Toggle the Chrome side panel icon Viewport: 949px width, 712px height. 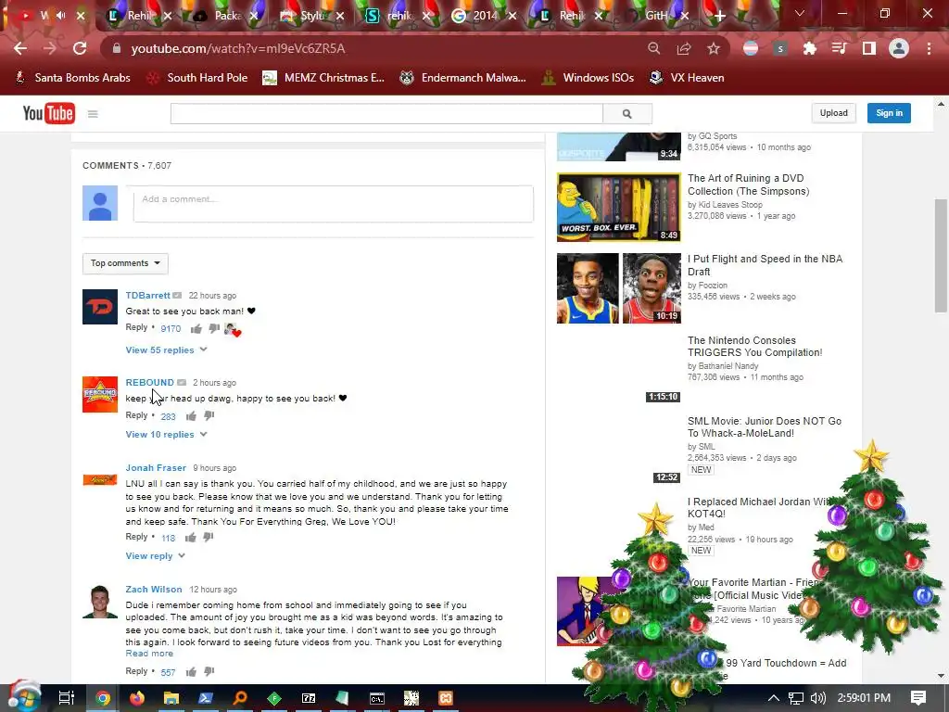(x=869, y=48)
